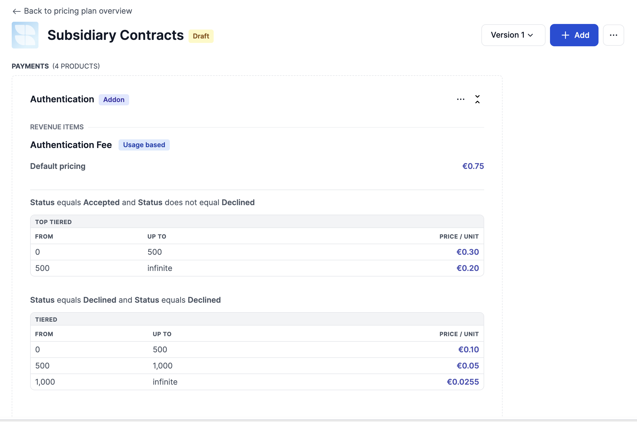Open the page-level more options menu
Viewport: 637px width, 422px height.
(x=613, y=35)
